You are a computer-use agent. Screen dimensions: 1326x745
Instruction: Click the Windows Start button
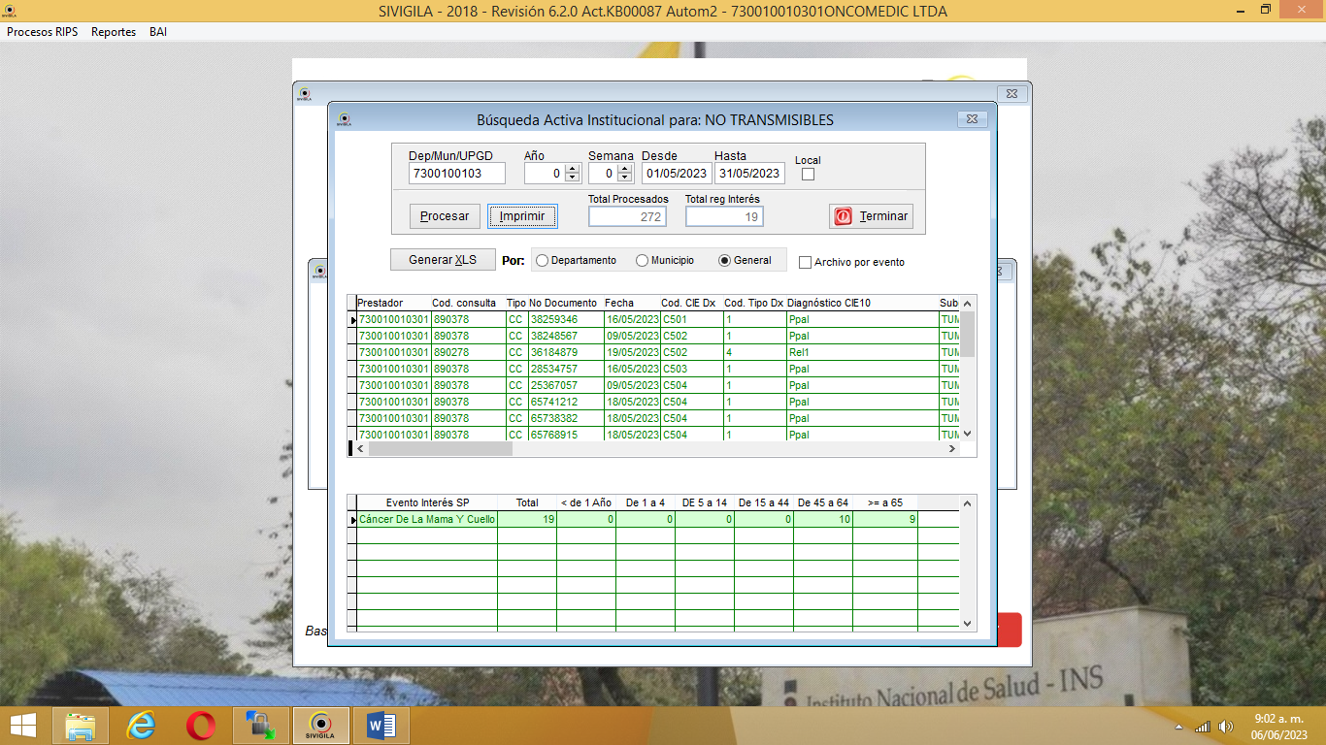click(23, 726)
